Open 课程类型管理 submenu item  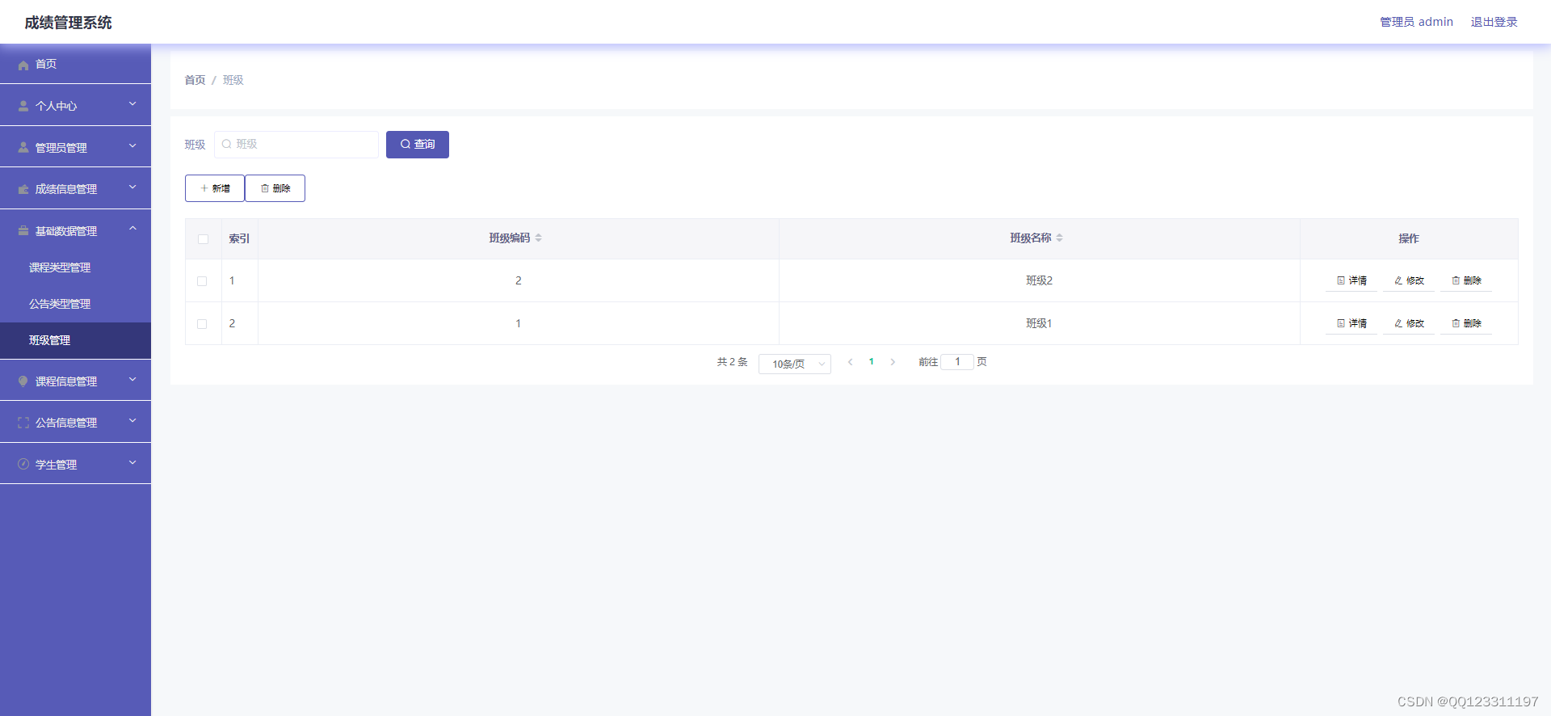75,267
